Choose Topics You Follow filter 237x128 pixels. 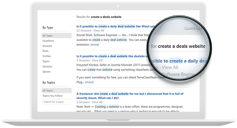tap(52, 95)
